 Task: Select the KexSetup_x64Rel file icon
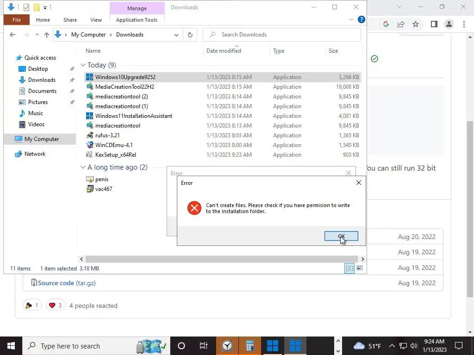tap(89, 154)
